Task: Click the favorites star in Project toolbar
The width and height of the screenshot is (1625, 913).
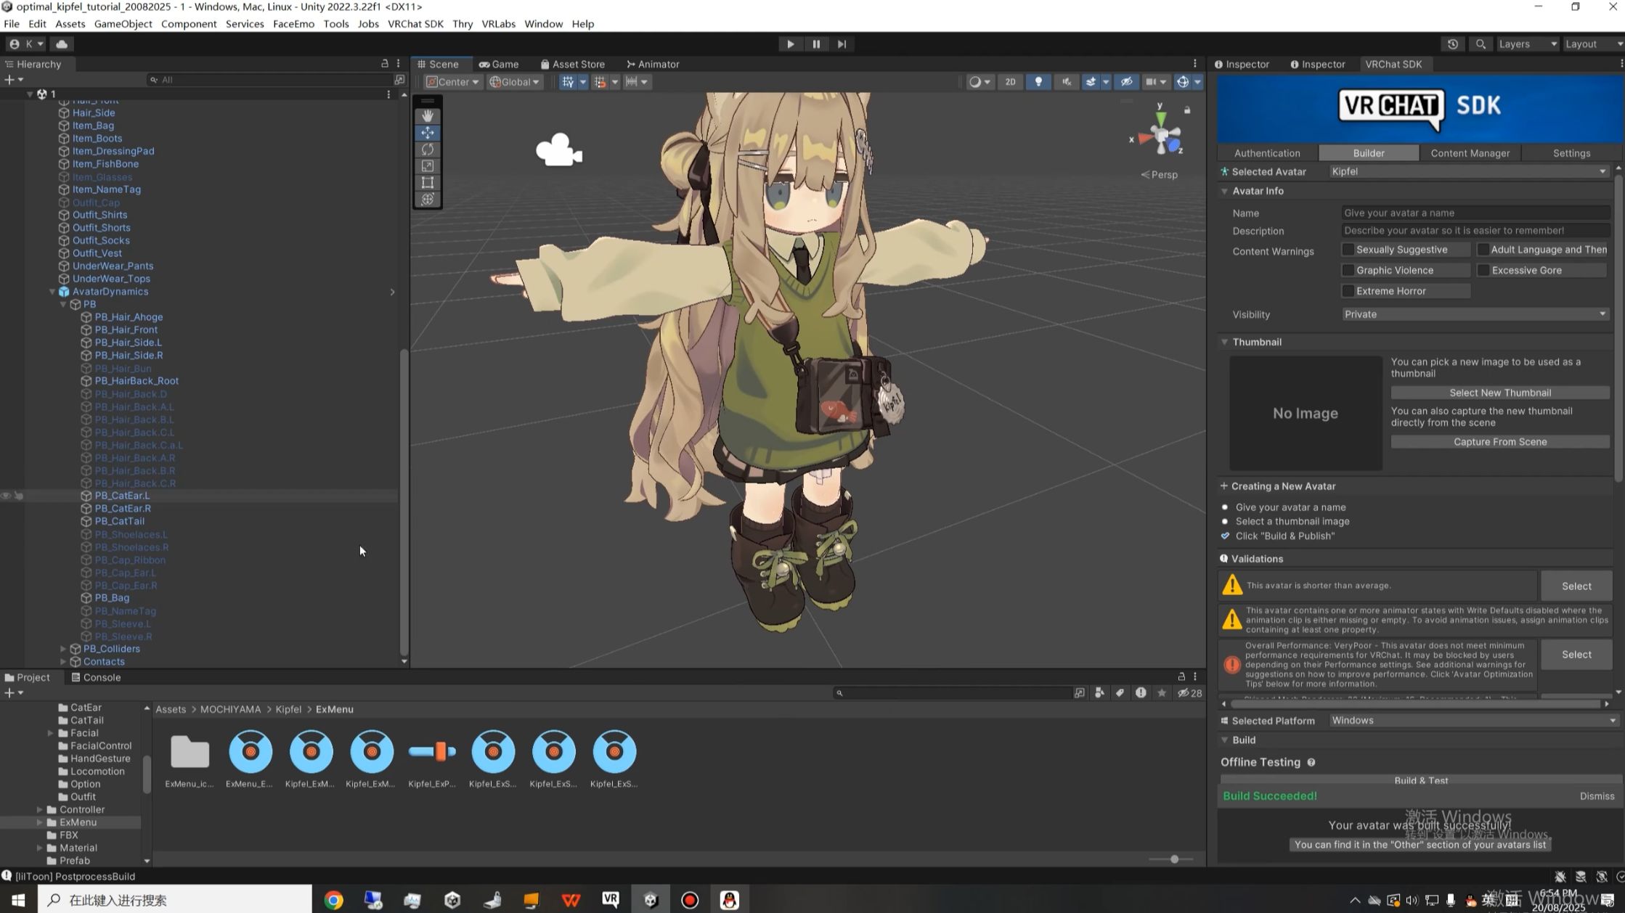Action: (x=1162, y=693)
